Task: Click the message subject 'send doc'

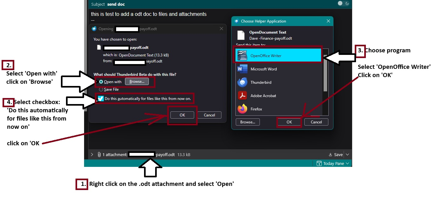Action: [x=116, y=4]
